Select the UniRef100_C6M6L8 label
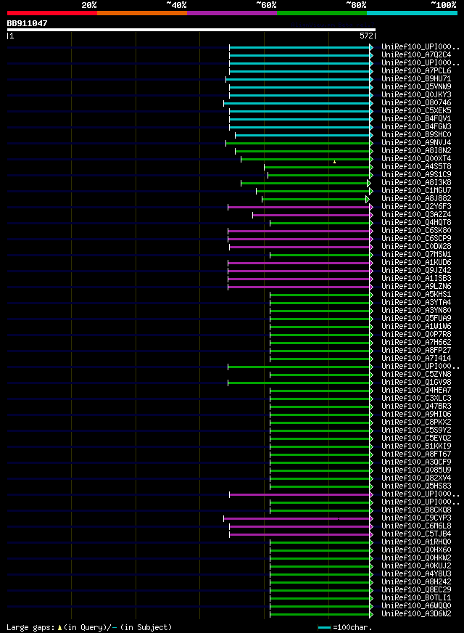Screen dimensions: 464x633 pos(416,526)
